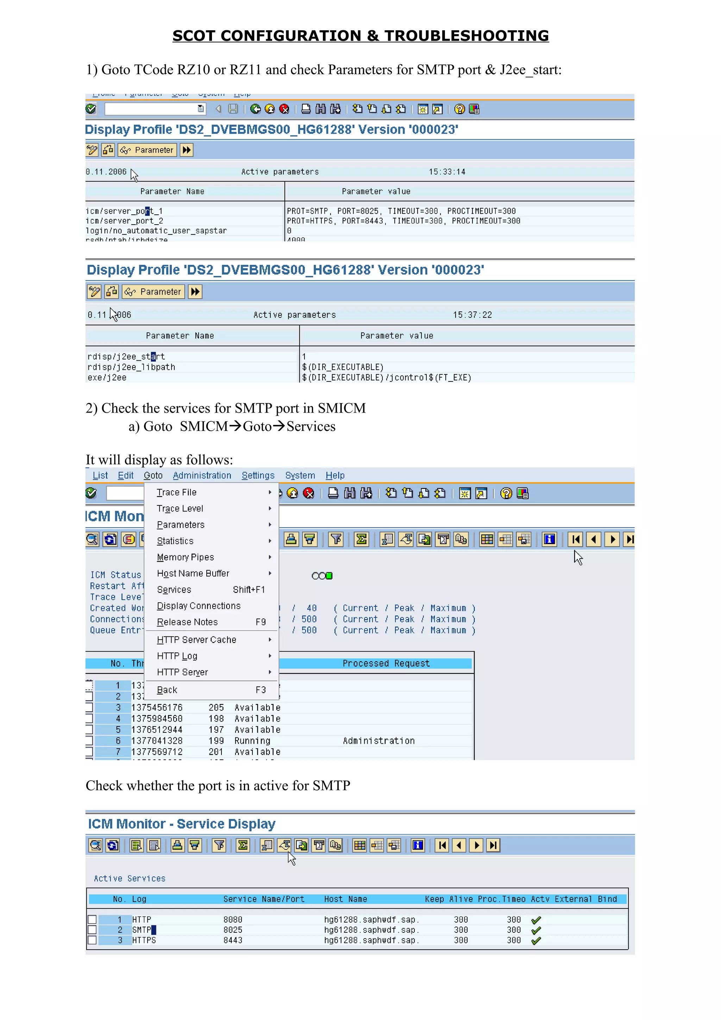Select Services from the Goto menu
721x1020 pixels.
pos(174,590)
